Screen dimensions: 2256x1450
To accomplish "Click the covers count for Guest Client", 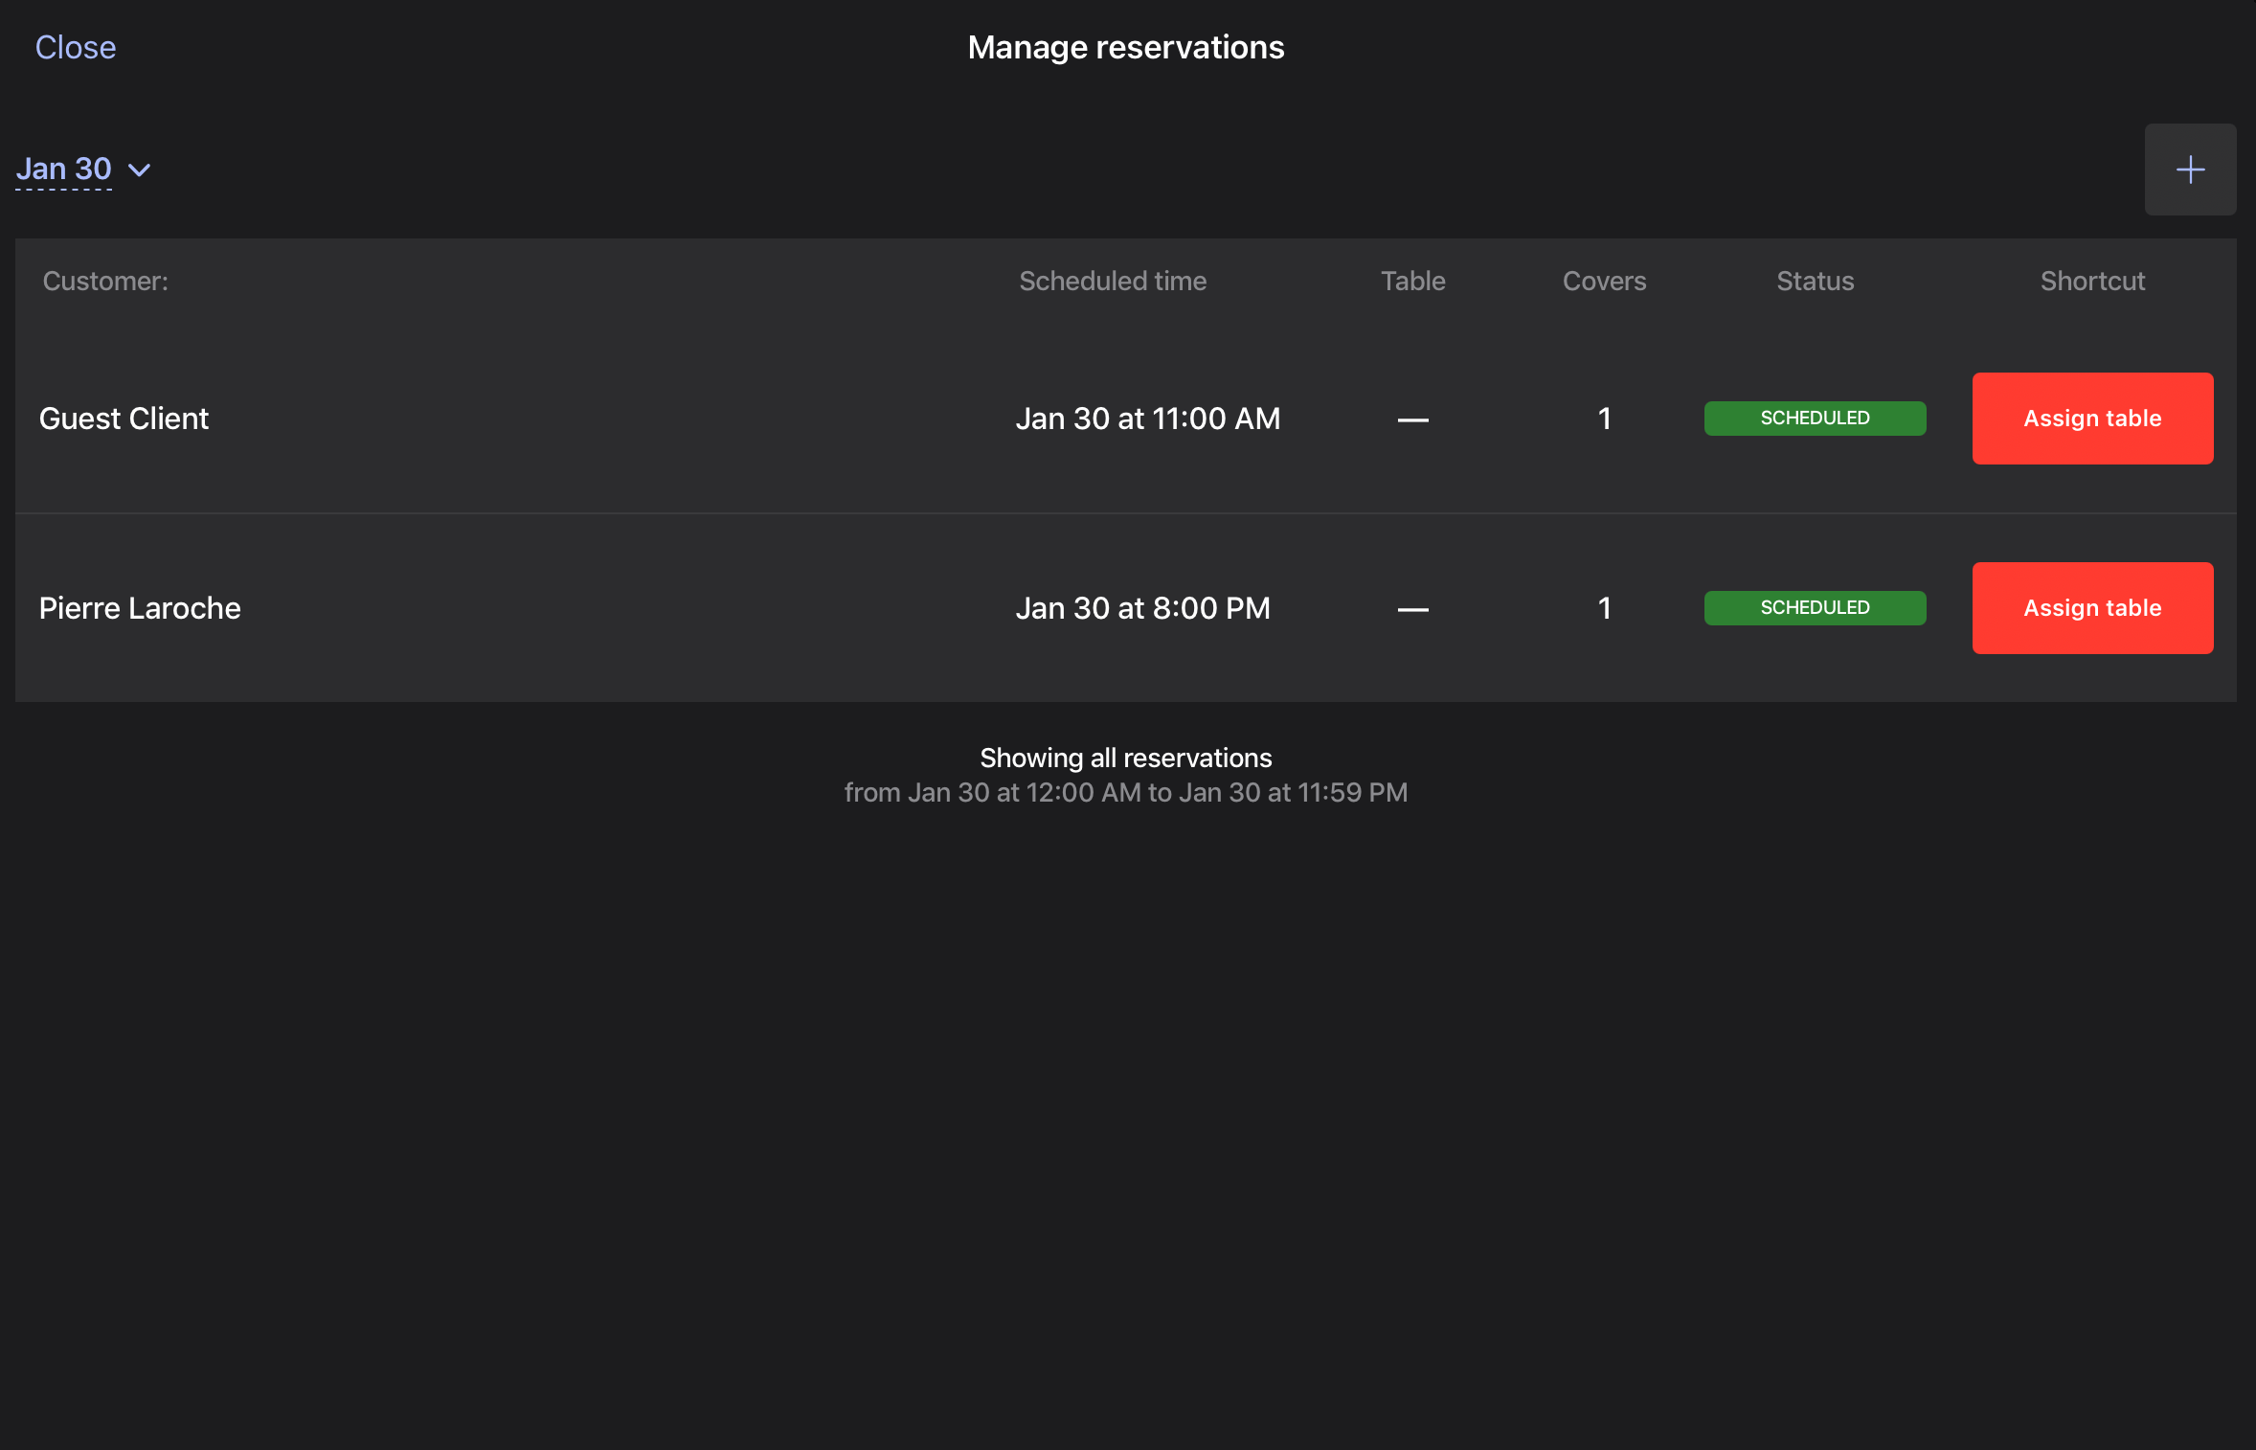I will [x=1604, y=419].
